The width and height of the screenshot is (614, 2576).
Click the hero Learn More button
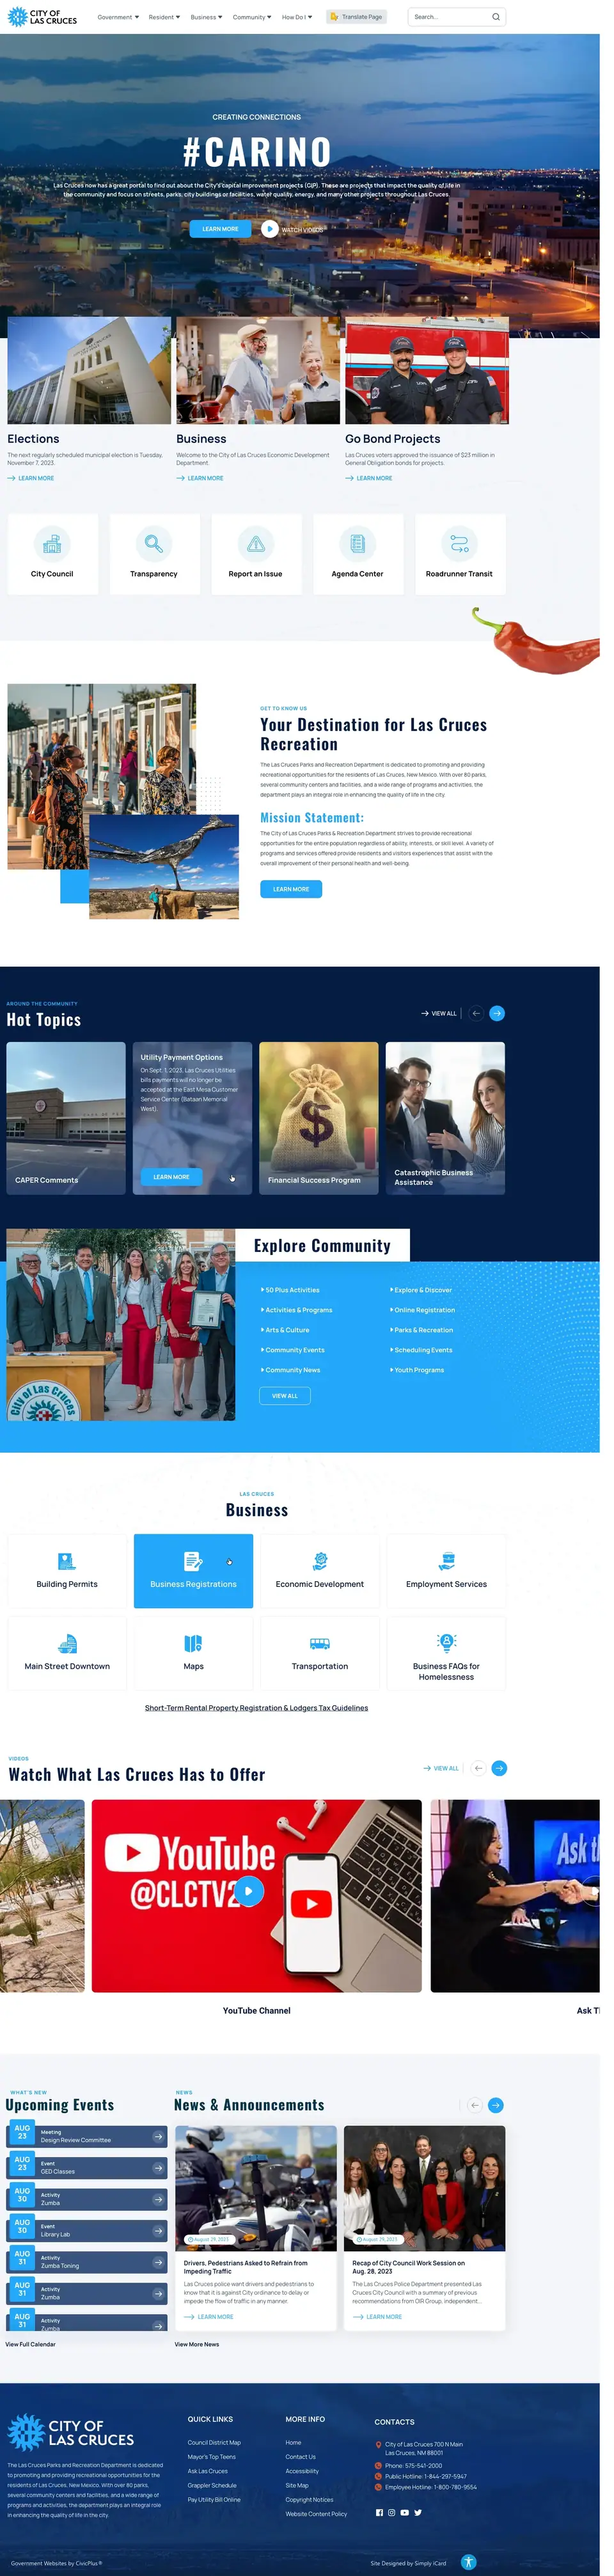click(220, 229)
